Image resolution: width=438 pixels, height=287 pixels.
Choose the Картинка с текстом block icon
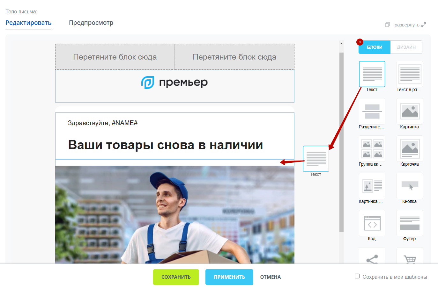[x=372, y=186]
